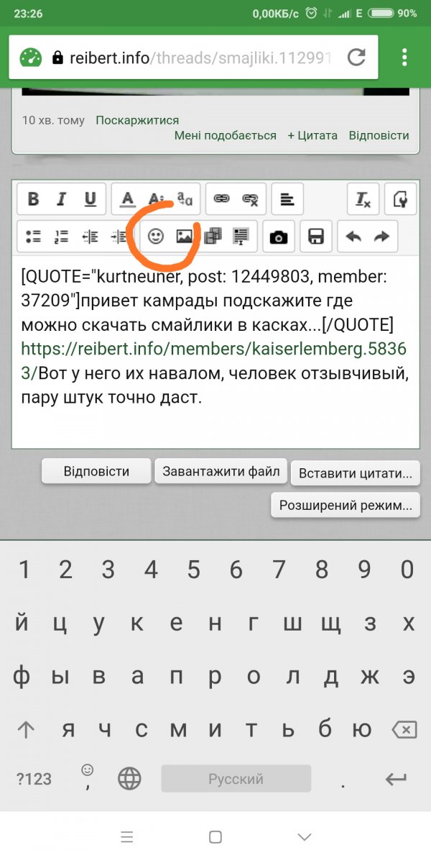Click the camera icon in the editor toolbar
This screenshot has height=863, width=431.
[279, 237]
